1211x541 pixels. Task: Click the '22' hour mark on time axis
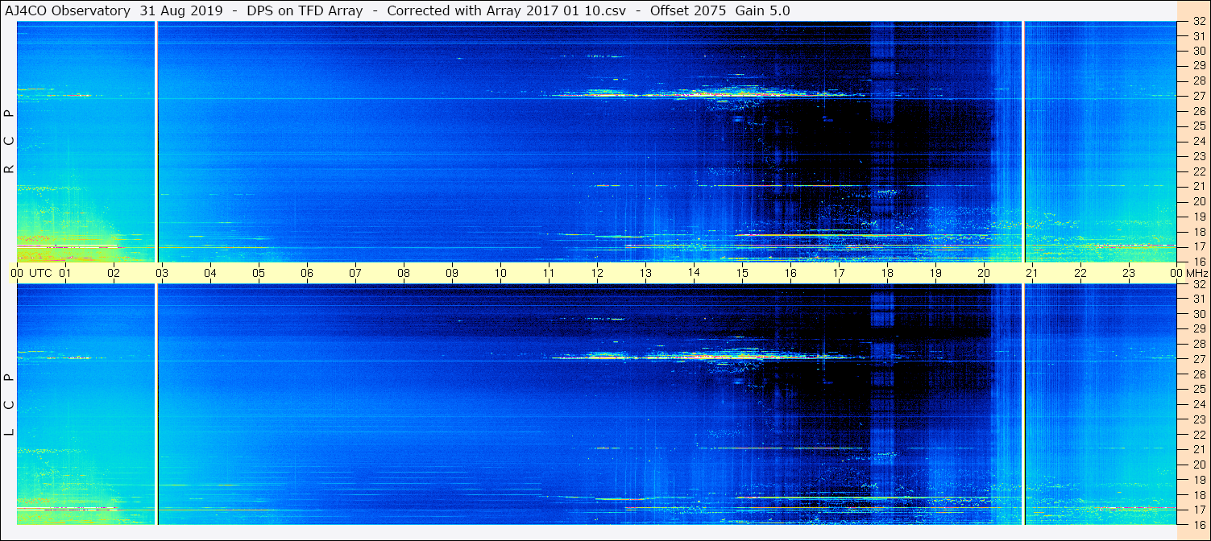tap(1080, 273)
